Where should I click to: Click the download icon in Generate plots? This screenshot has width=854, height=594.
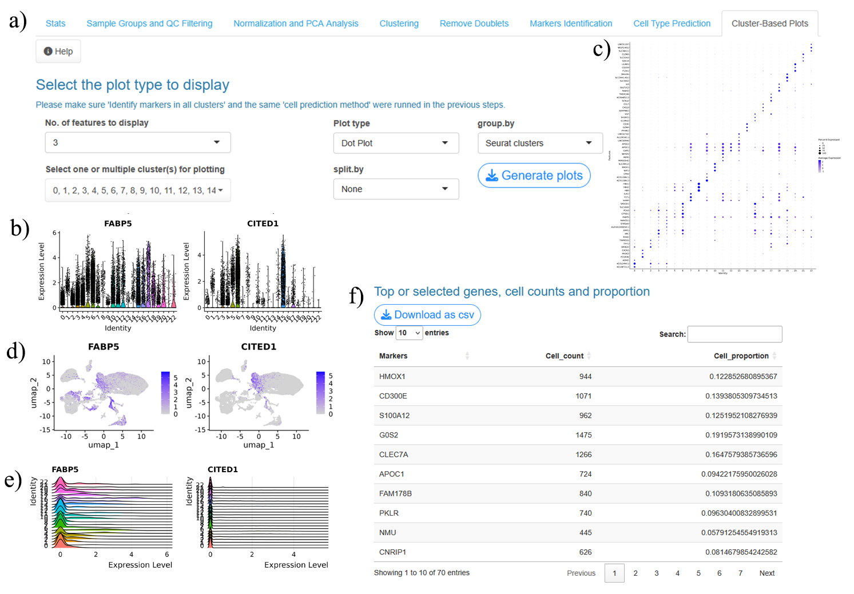(x=491, y=176)
